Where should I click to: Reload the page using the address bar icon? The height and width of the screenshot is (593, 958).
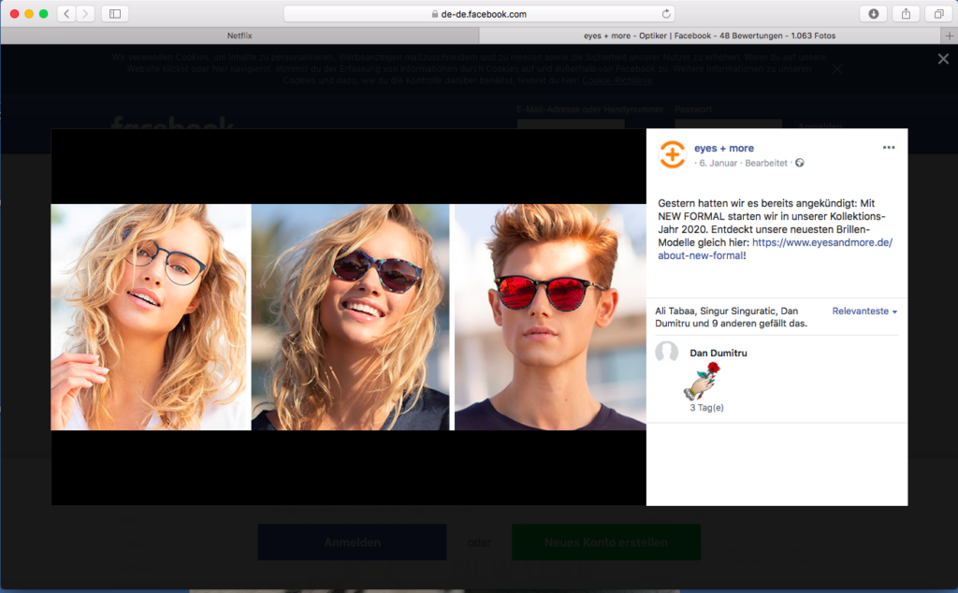666,14
